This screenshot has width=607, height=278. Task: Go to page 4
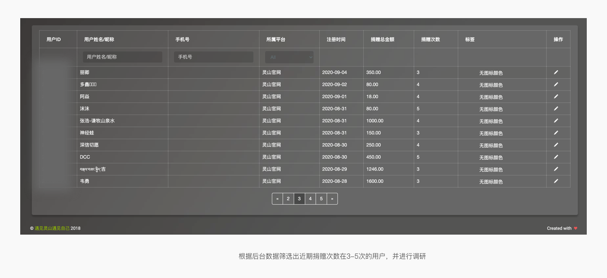[x=310, y=199]
